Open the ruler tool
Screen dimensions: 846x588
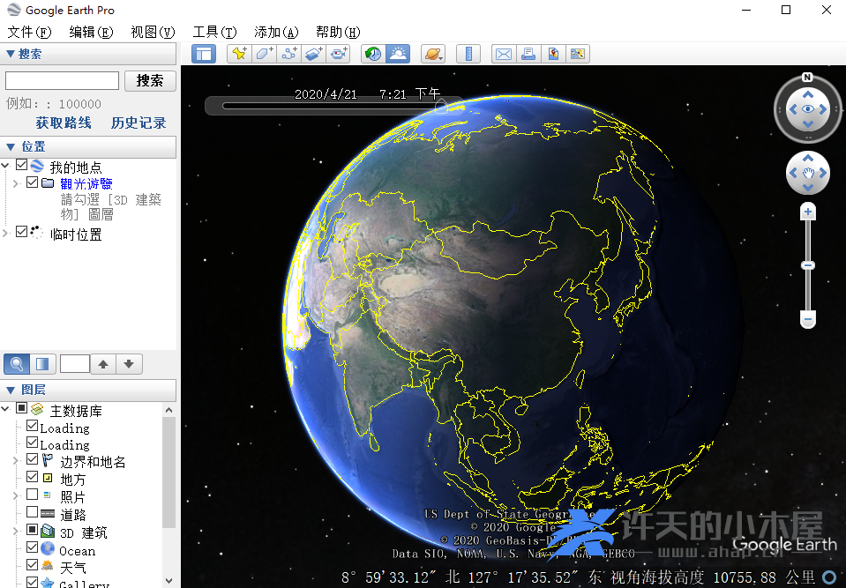pyautogui.click(x=468, y=54)
